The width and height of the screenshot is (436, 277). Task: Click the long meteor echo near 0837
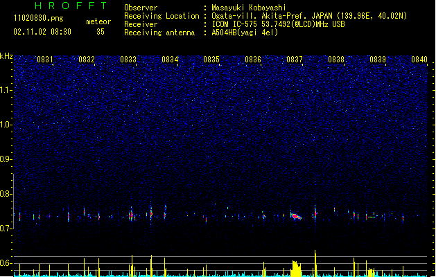pos(296,216)
